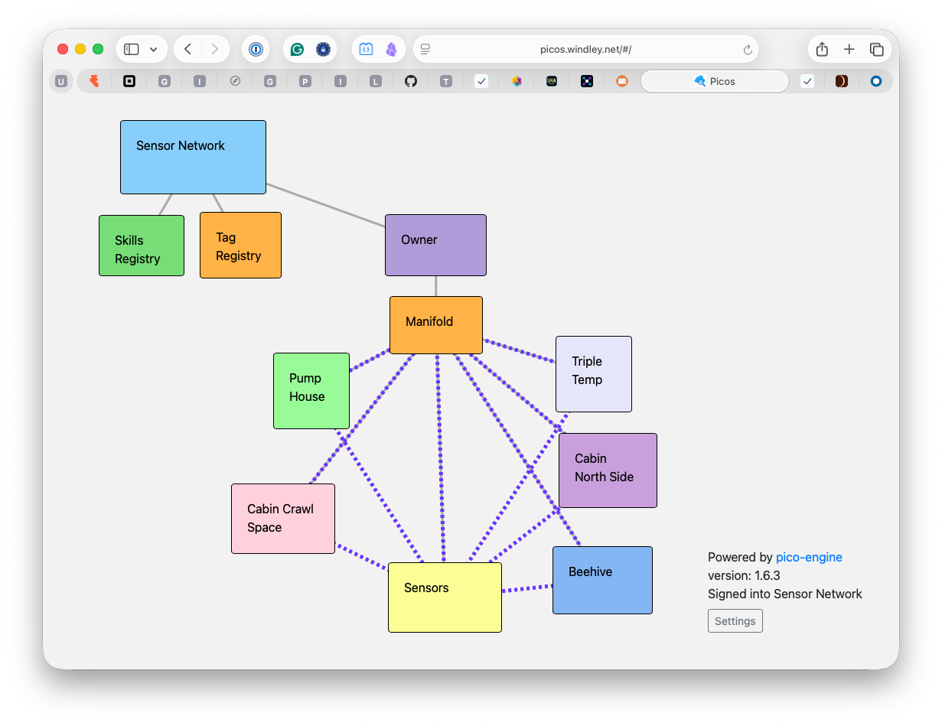Click the blue curly-braces extension icon
The width and height of the screenshot is (942, 726).
click(x=366, y=49)
